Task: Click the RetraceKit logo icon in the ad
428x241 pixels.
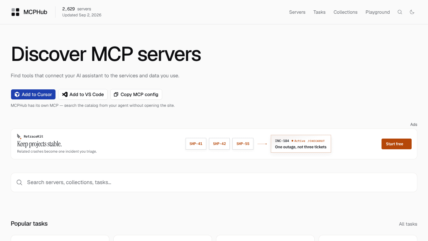Action: [19, 136]
